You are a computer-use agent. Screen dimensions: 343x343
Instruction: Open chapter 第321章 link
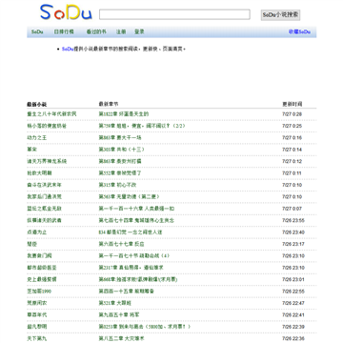click(115, 303)
